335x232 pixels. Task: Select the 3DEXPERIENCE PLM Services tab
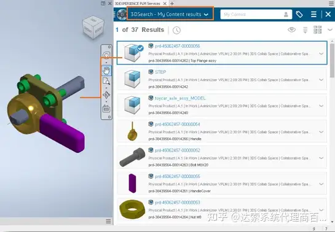point(138,4)
